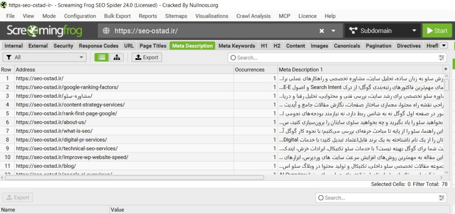Open the MCP menu
This screenshot has height=214, width=455.
(284, 16)
